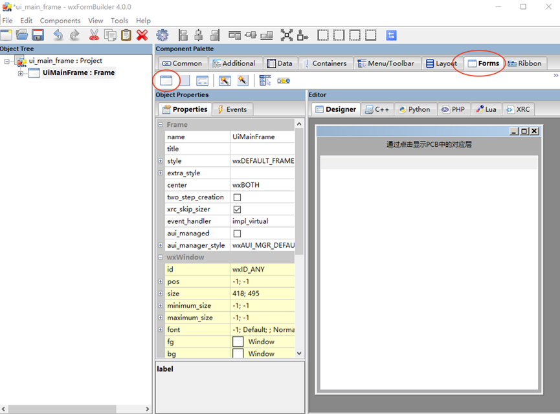Pick the bg color swatch

click(238, 354)
